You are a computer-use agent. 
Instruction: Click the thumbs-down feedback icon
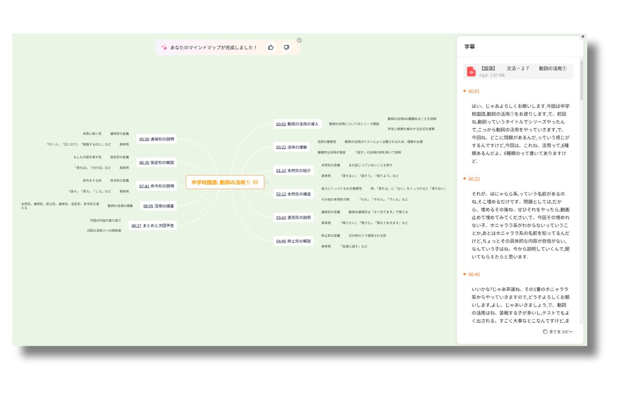[286, 47]
